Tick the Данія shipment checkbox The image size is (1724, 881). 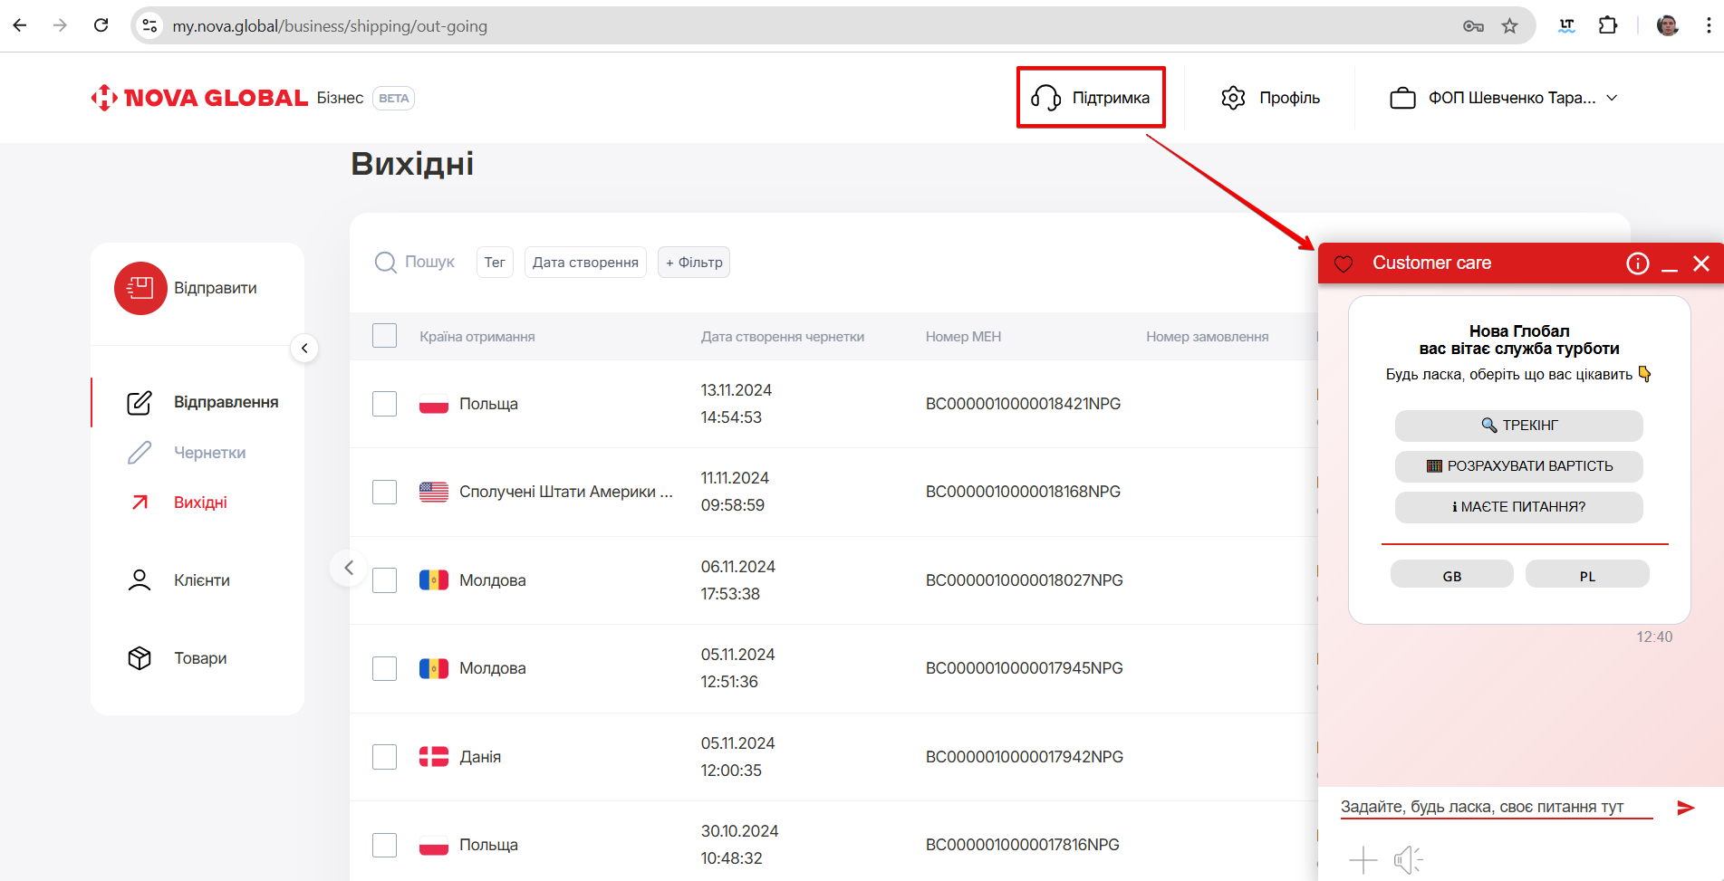(x=385, y=757)
